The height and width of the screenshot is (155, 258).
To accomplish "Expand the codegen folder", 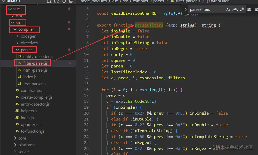I will tap(18, 36).
